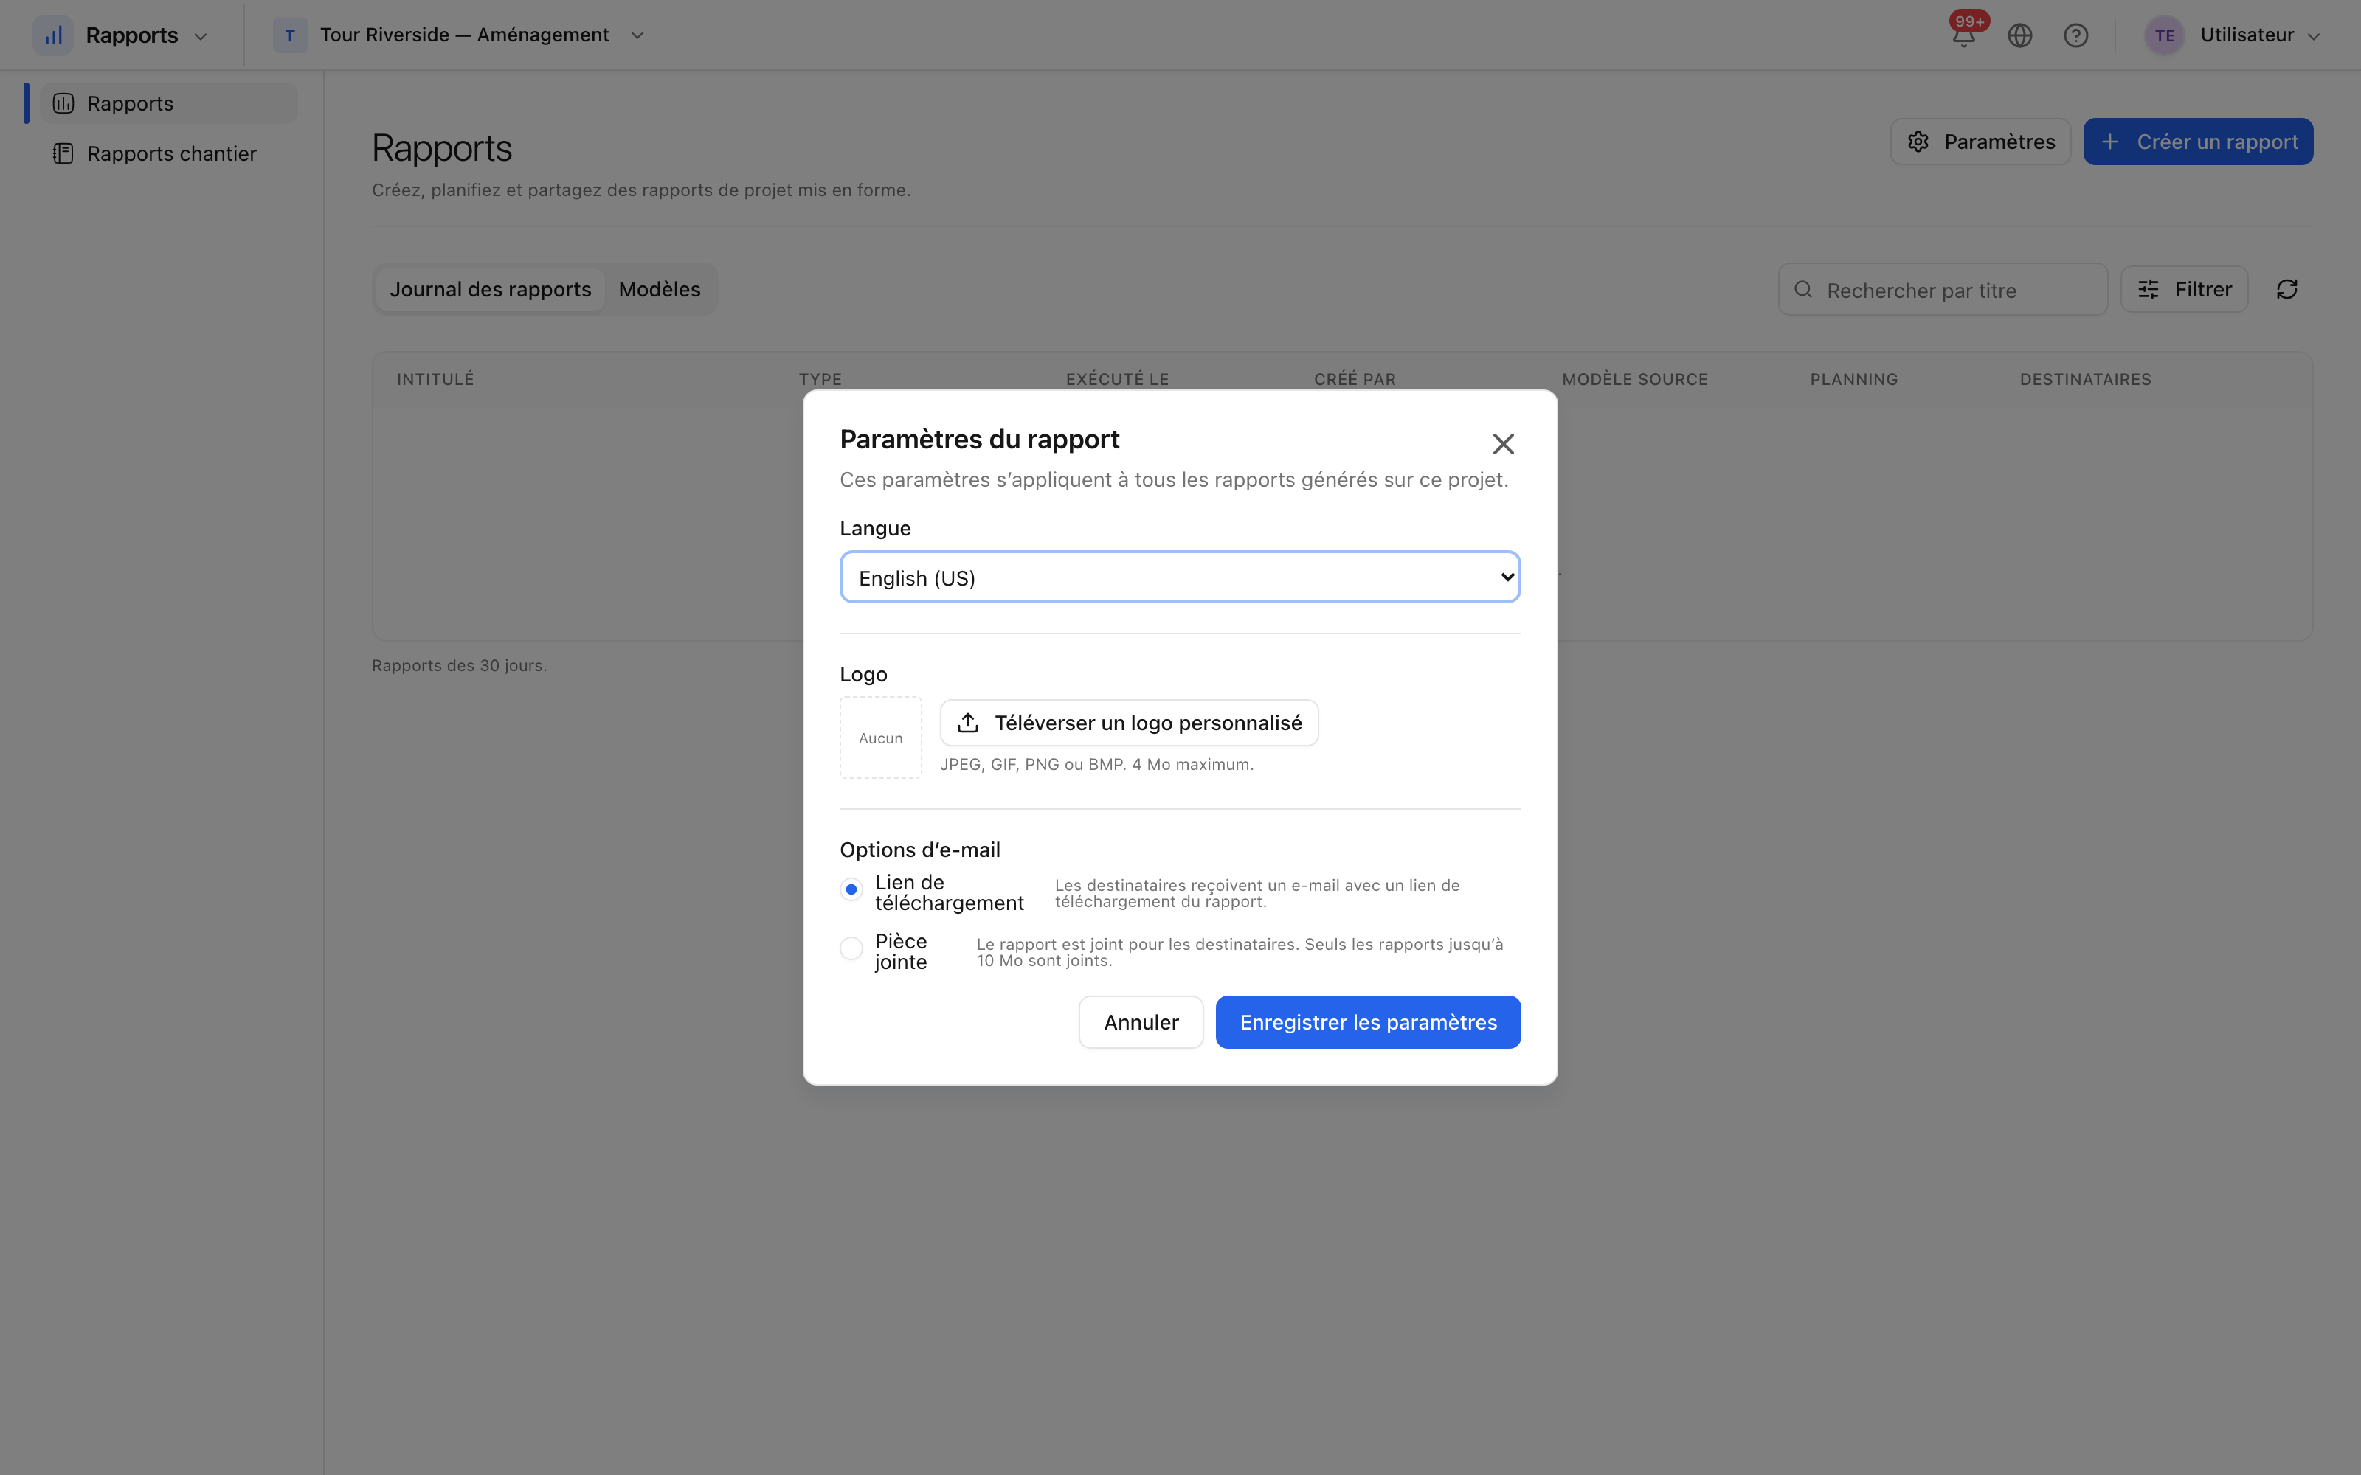This screenshot has width=2361, height=1475.
Task: Select Rapports chantier in the sidebar
Action: (167, 154)
